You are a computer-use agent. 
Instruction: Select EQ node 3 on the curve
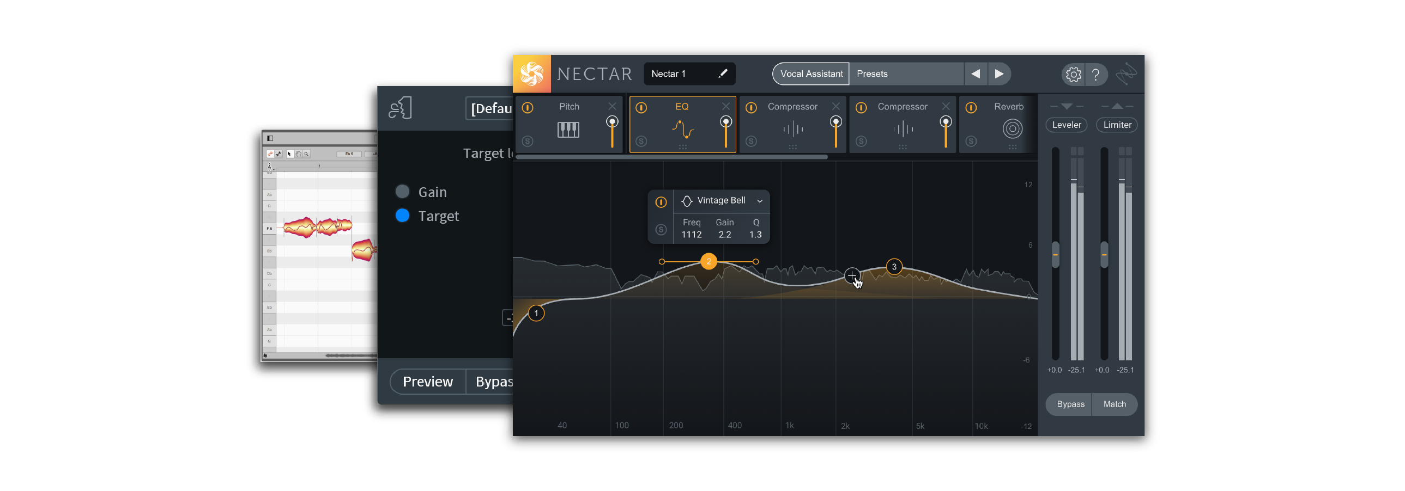[x=893, y=267]
